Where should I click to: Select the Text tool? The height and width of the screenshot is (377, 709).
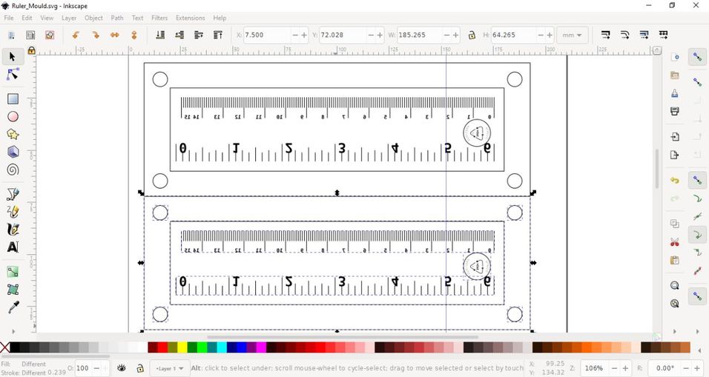coord(13,247)
